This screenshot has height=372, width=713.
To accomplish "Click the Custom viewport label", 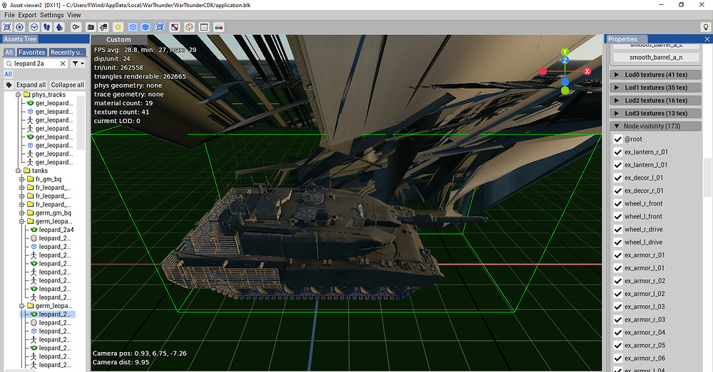I will pos(118,40).
